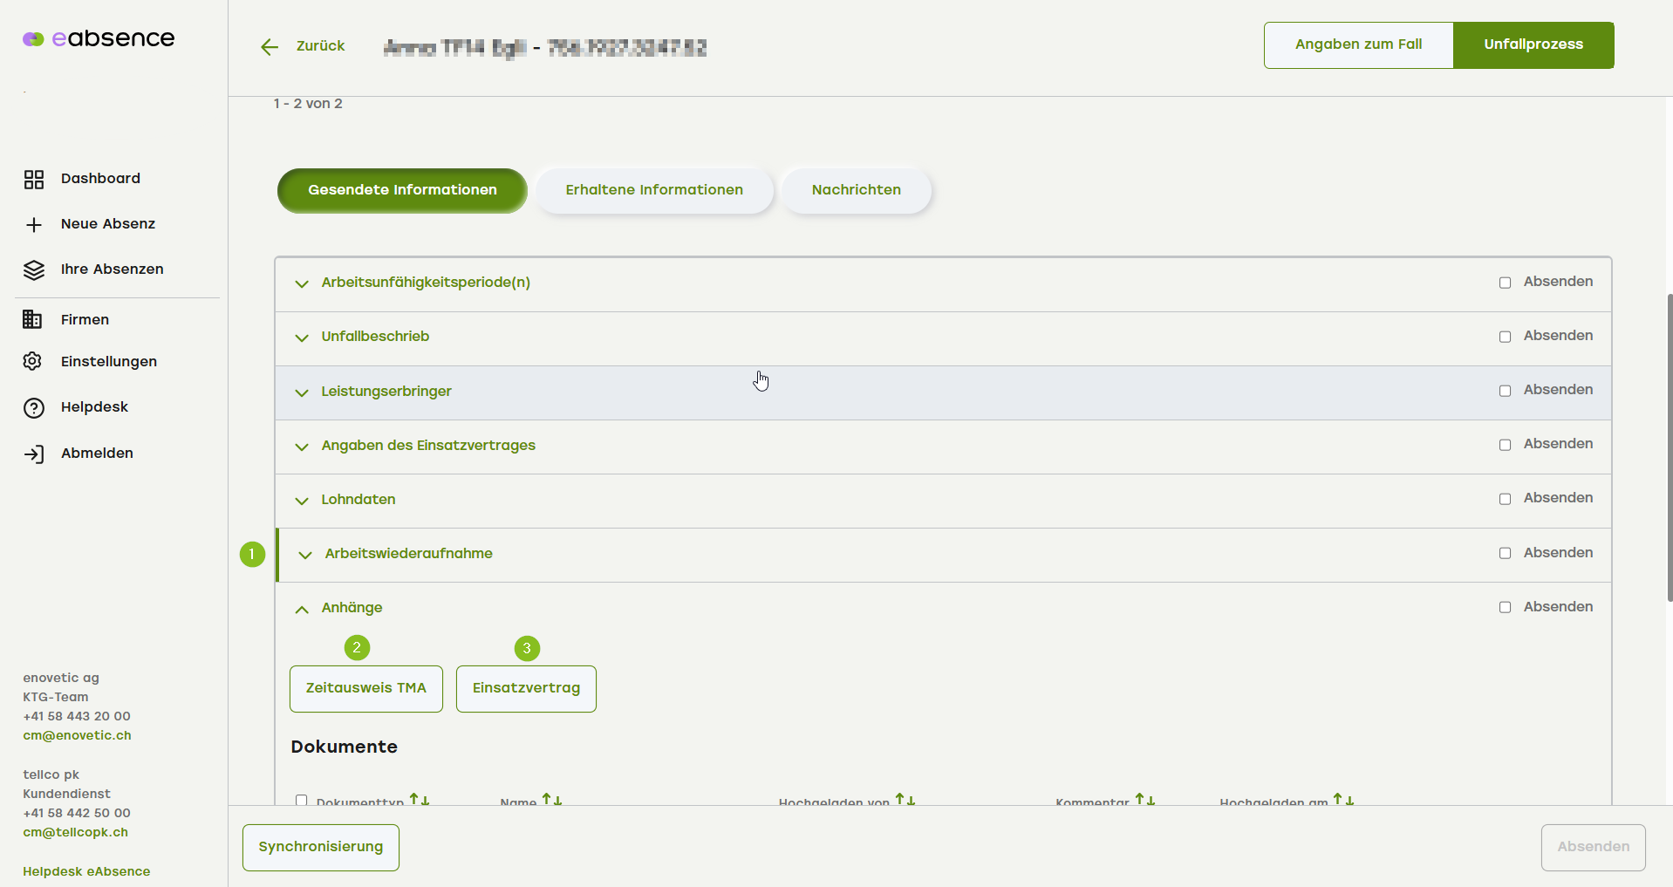Open Ihre Absenzen layers icon
The image size is (1673, 887).
(x=34, y=270)
